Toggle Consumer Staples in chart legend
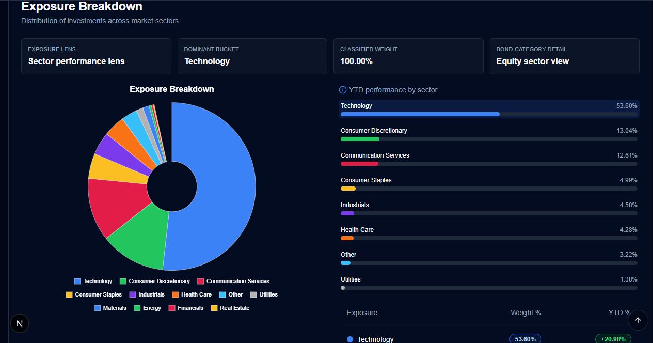Viewport: 653px width, 343px height. point(94,294)
